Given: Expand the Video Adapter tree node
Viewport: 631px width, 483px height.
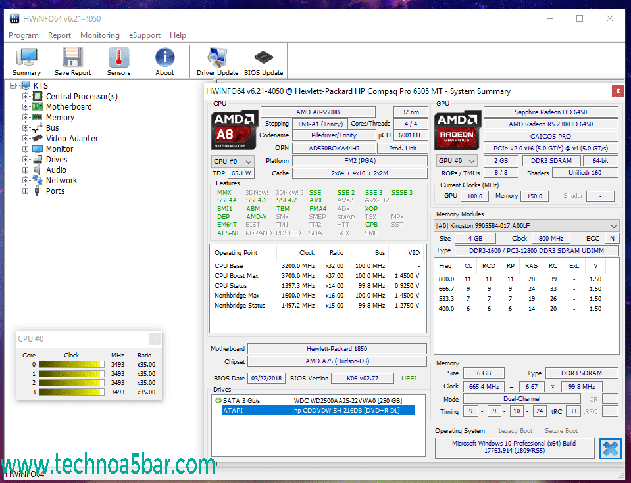Looking at the screenshot, I should pos(26,138).
